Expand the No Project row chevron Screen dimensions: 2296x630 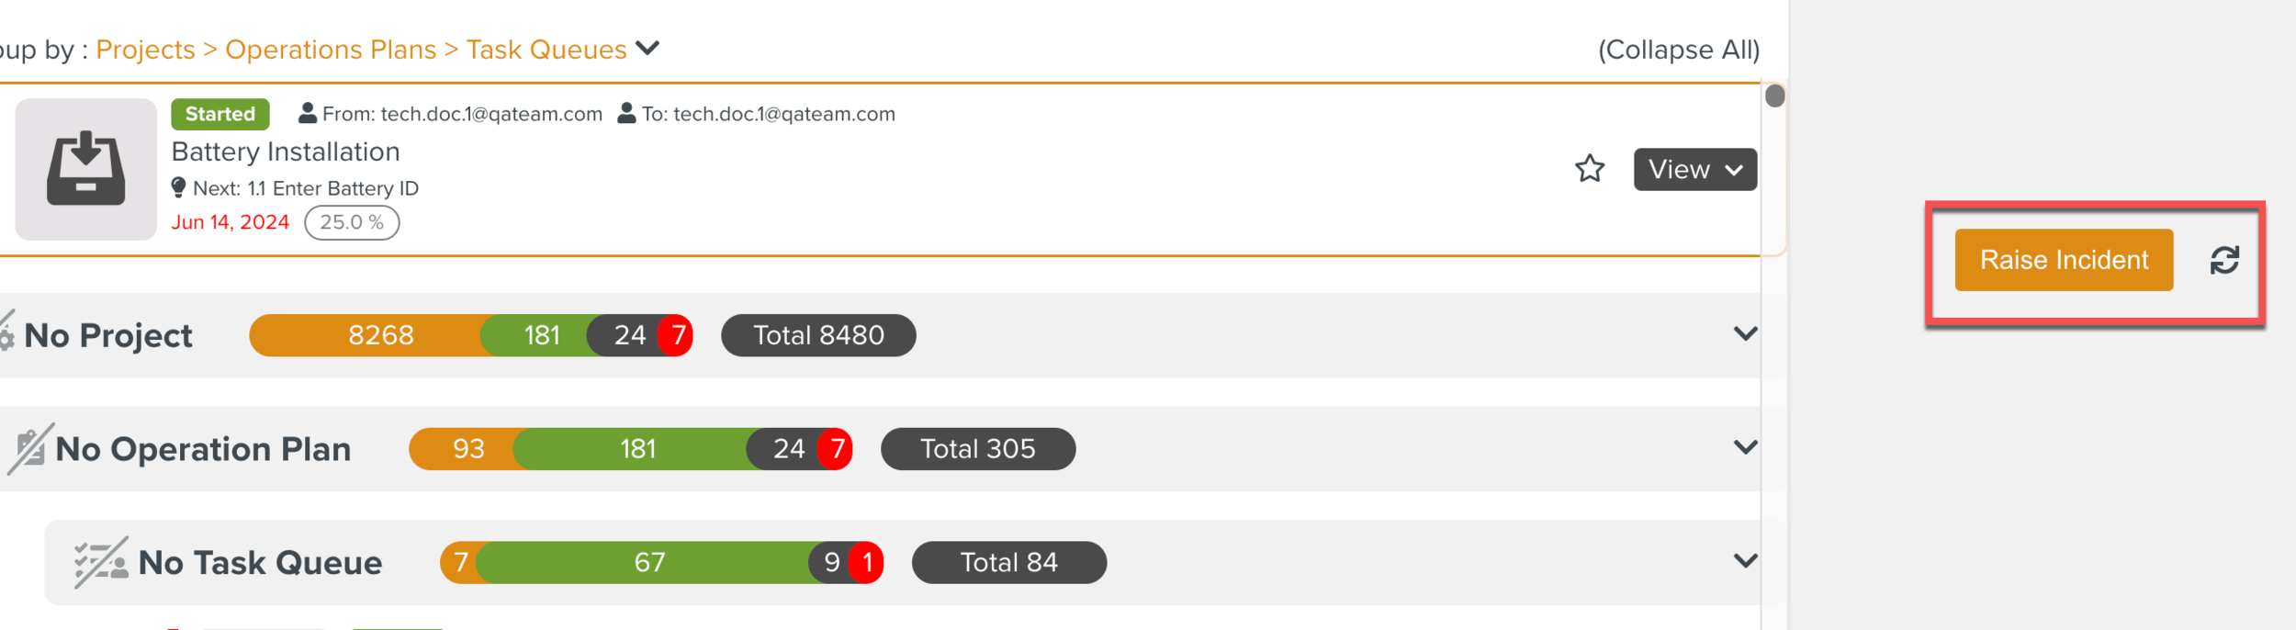pyautogui.click(x=1745, y=334)
